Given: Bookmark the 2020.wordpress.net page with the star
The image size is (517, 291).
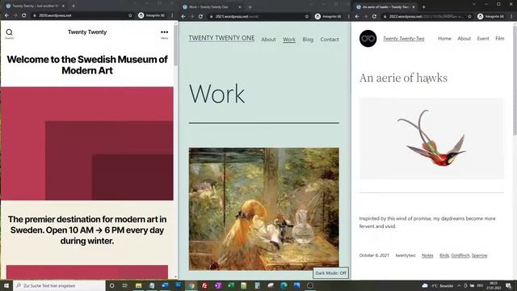Looking at the screenshot, I should pos(130,15).
